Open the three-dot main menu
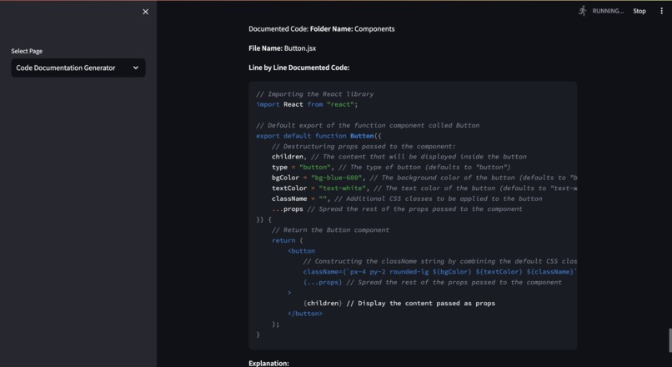Image resolution: width=672 pixels, height=367 pixels. tap(661, 11)
